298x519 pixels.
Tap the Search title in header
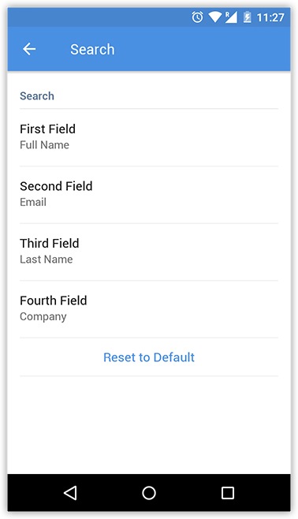[x=92, y=50]
